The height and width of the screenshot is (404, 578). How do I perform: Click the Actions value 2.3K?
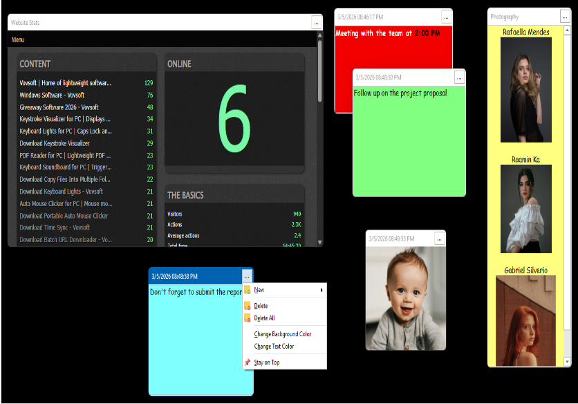296,224
